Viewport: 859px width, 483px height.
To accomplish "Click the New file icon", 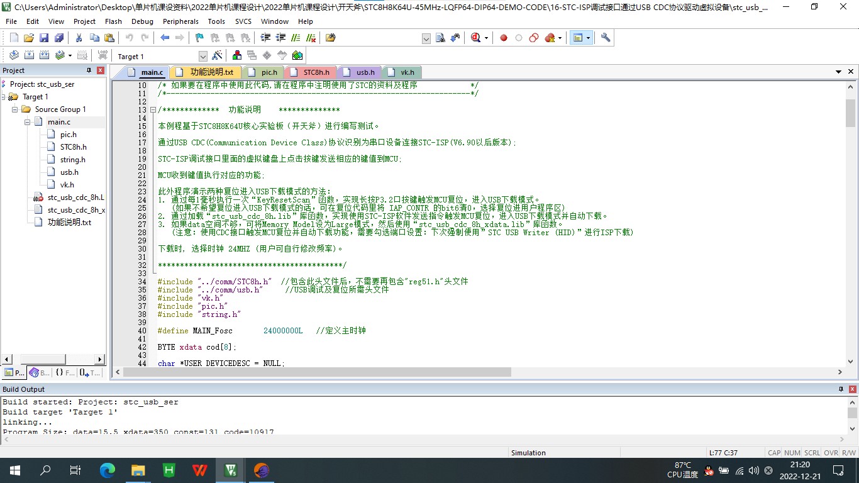I will click(14, 38).
